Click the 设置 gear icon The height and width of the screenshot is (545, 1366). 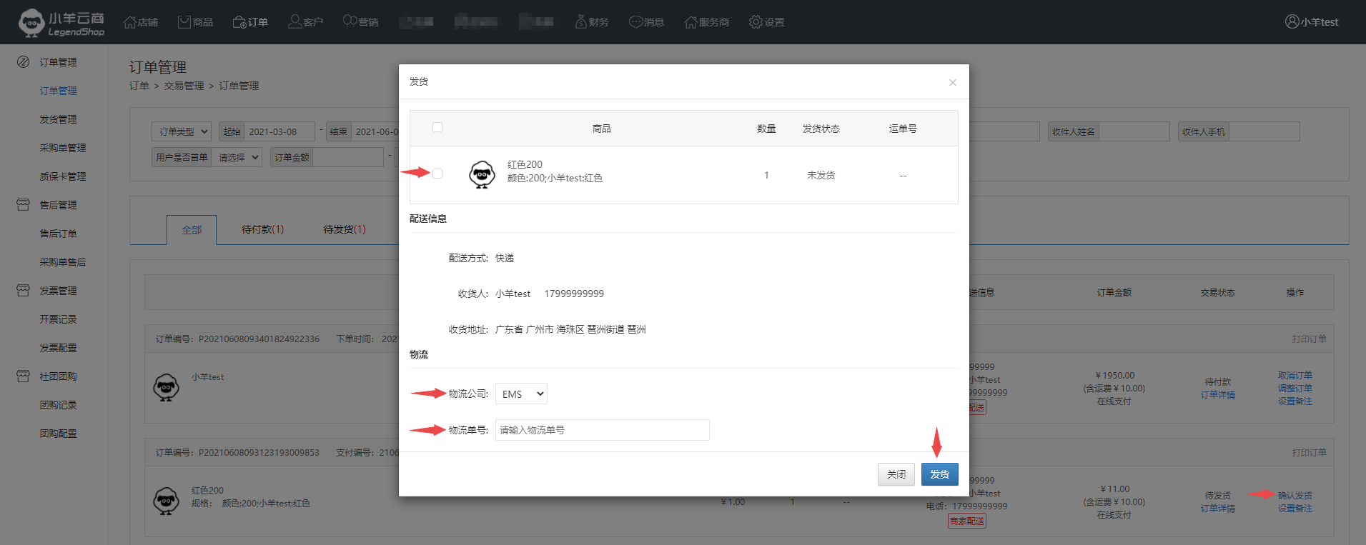pyautogui.click(x=756, y=22)
